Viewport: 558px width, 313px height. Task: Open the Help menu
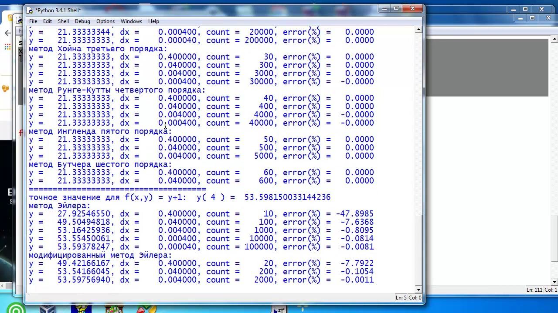(x=153, y=21)
